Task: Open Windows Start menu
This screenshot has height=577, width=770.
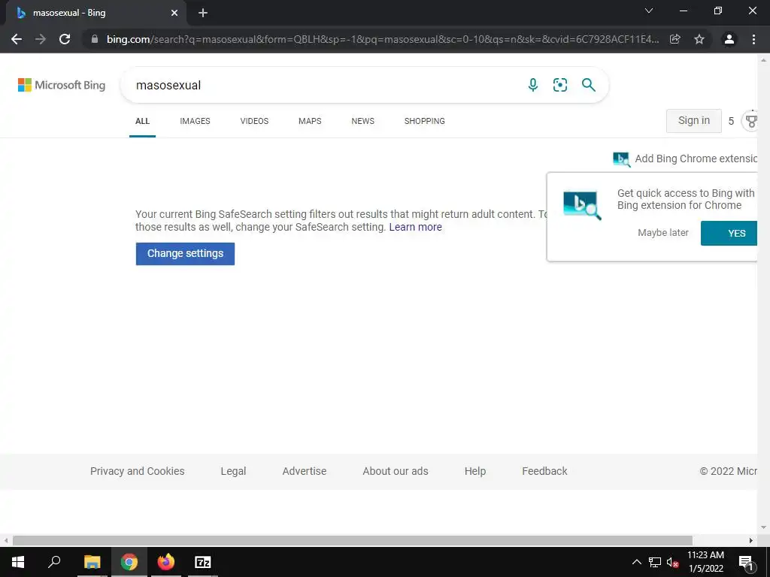Action: (18, 562)
